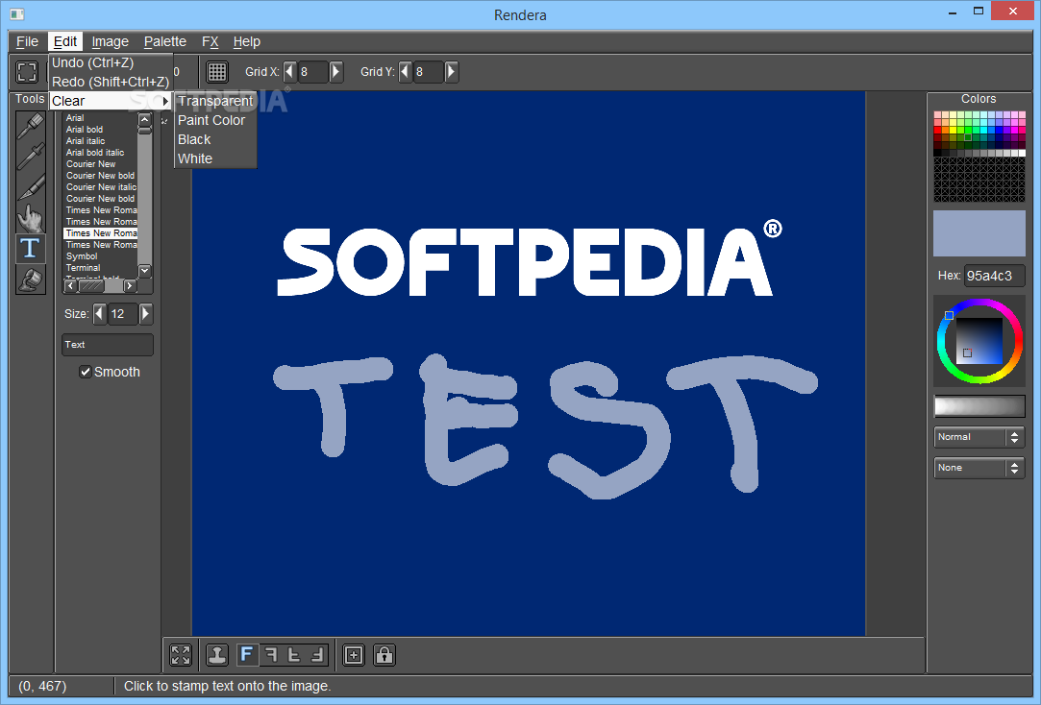This screenshot has height=705, width=1041.
Task: Click the Grid Y value field
Action: point(428,72)
